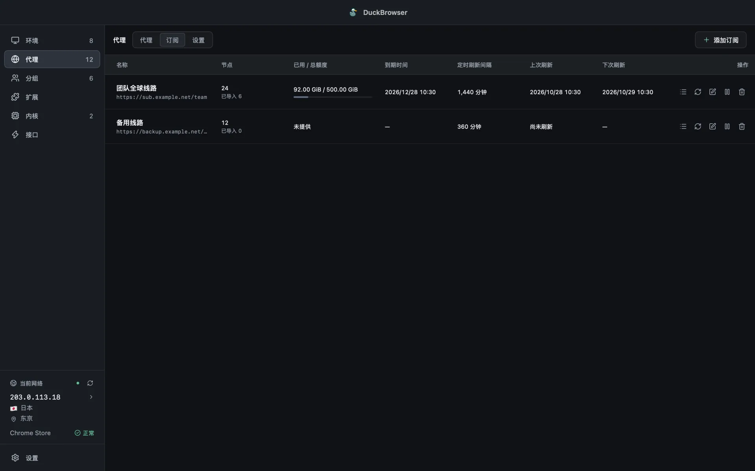
Task: Click the 1,440 分钟 refresh interval
Action: [x=472, y=92]
